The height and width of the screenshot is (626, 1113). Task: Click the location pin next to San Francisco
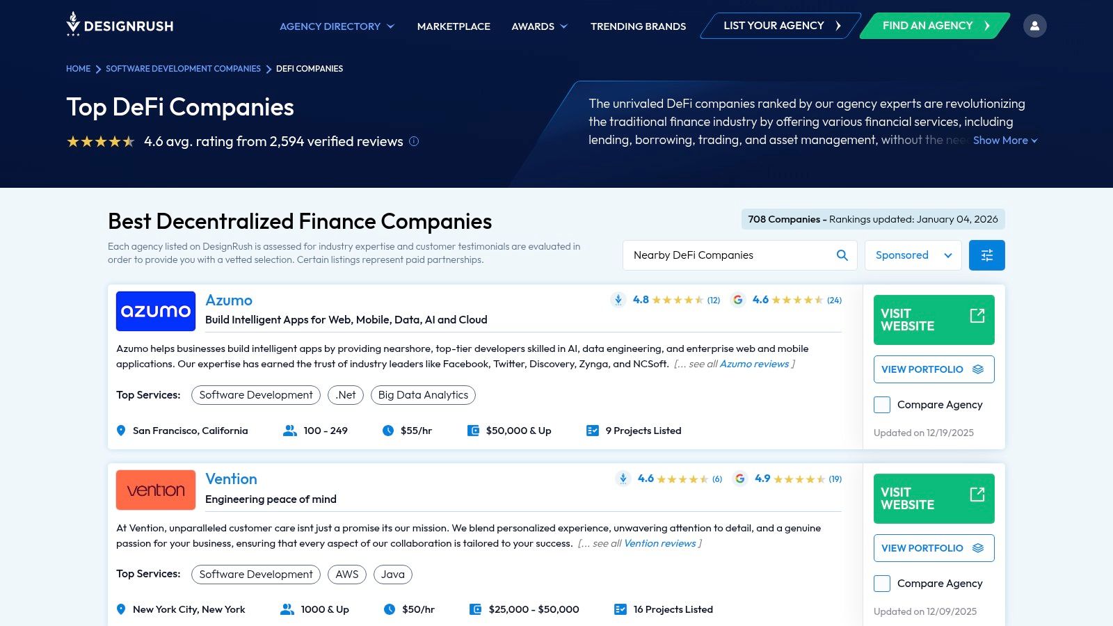[121, 431]
